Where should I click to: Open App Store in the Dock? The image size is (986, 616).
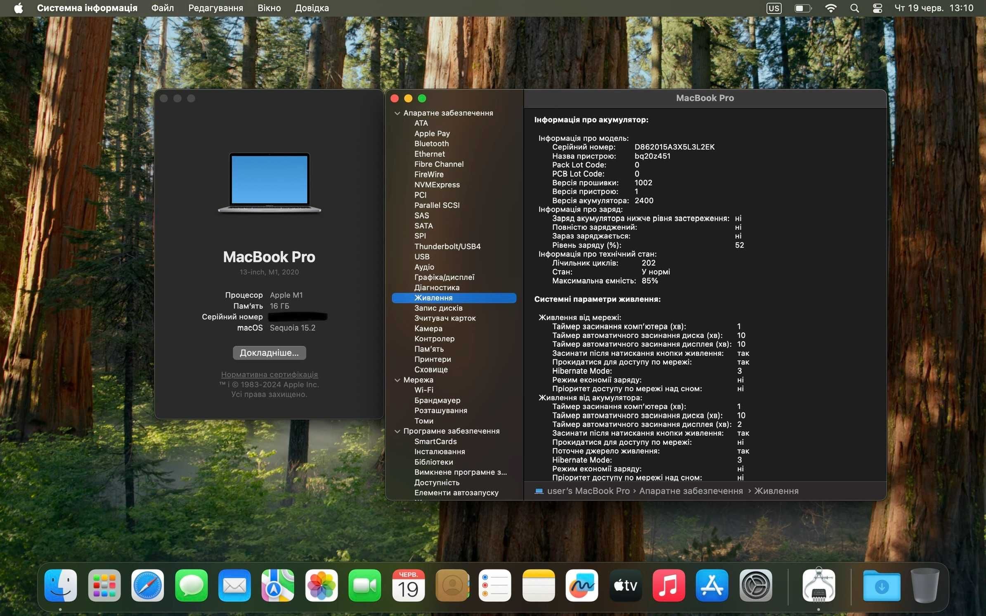click(x=712, y=585)
